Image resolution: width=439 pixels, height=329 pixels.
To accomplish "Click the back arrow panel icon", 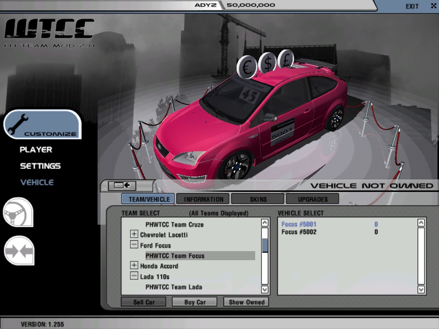I will 122,185.
